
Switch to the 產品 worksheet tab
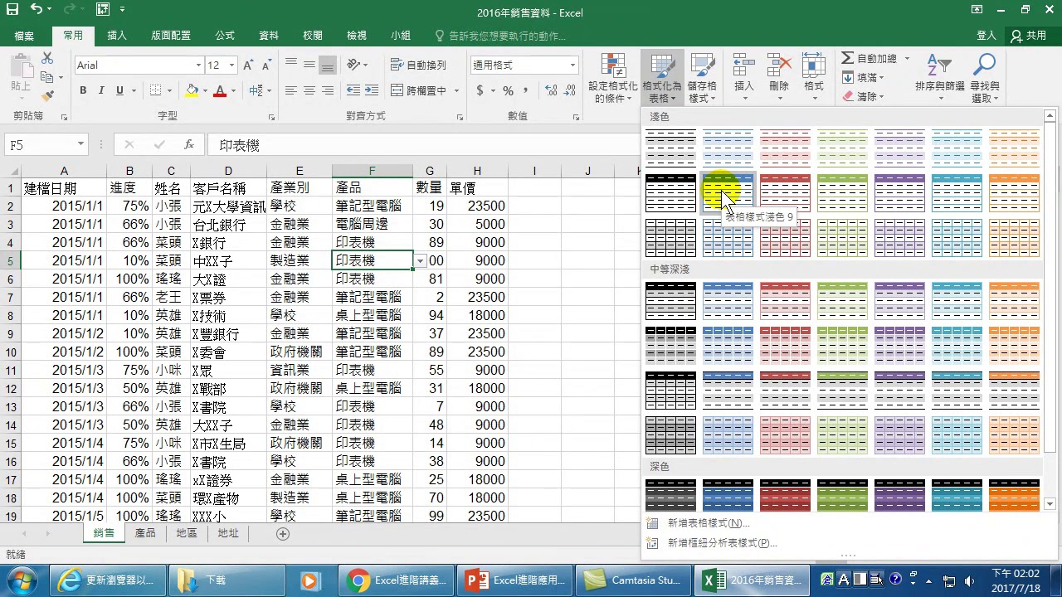tap(145, 533)
